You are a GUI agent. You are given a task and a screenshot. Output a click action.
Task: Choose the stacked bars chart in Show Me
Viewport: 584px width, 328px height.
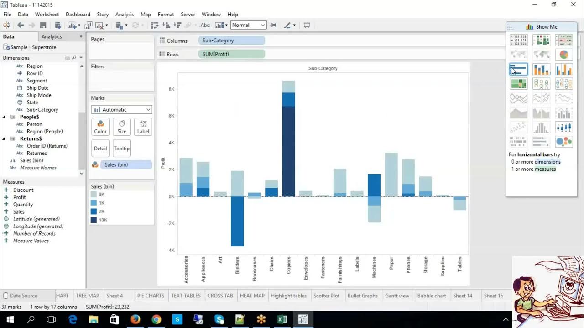[541, 69]
